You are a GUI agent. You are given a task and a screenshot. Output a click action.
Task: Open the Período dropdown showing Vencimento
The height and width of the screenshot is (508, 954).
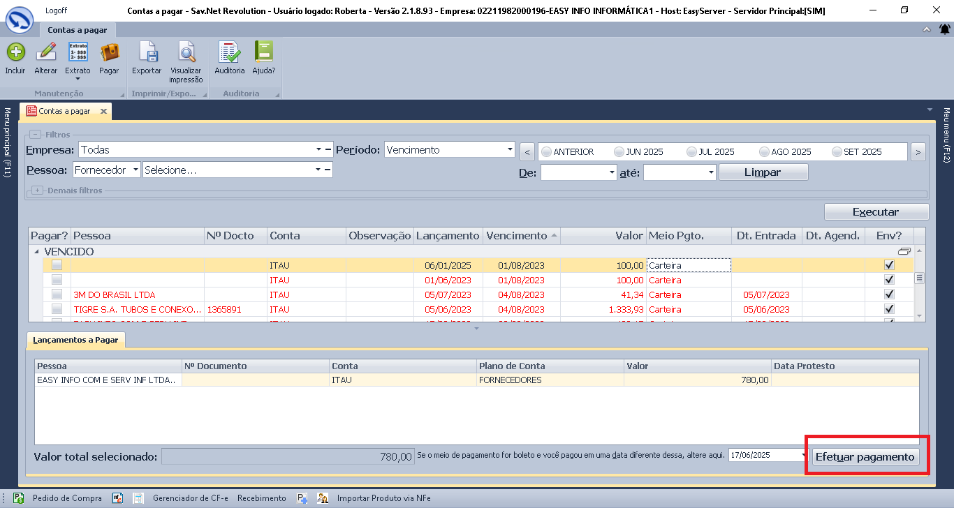pos(509,149)
